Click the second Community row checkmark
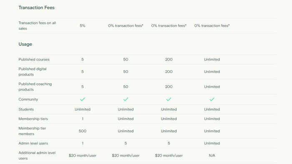Screen dimensions: 292x164 point(126,99)
